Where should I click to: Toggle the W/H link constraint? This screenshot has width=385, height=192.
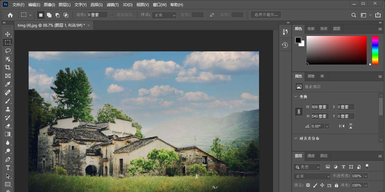pos(299,111)
